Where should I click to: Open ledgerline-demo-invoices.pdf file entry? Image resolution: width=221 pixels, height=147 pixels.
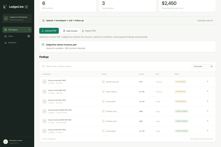click(127, 47)
